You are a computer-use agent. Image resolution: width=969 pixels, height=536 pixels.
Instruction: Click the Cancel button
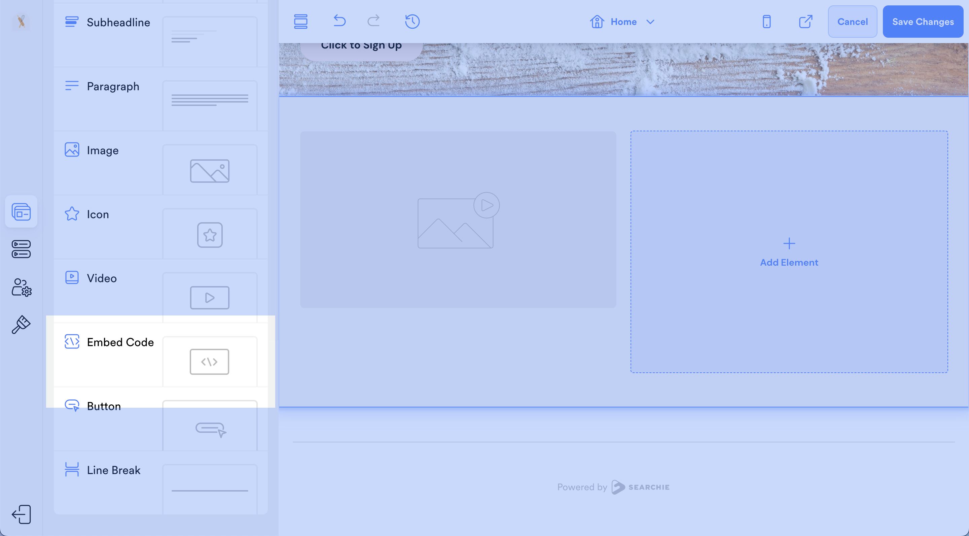pos(852,22)
